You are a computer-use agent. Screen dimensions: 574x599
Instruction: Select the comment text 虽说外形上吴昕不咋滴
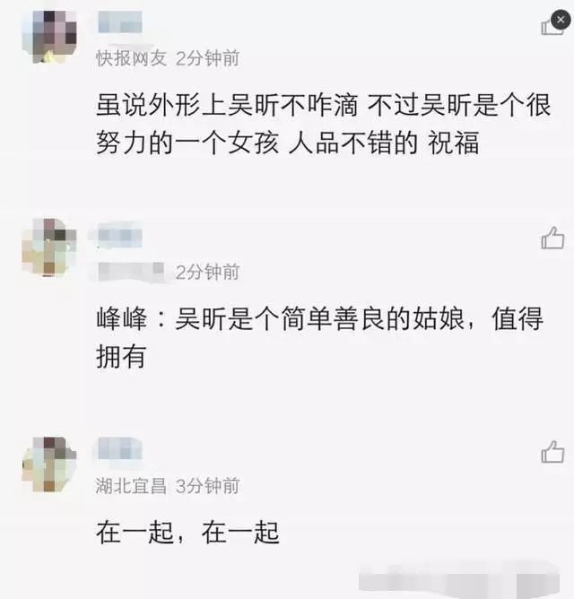tap(227, 105)
